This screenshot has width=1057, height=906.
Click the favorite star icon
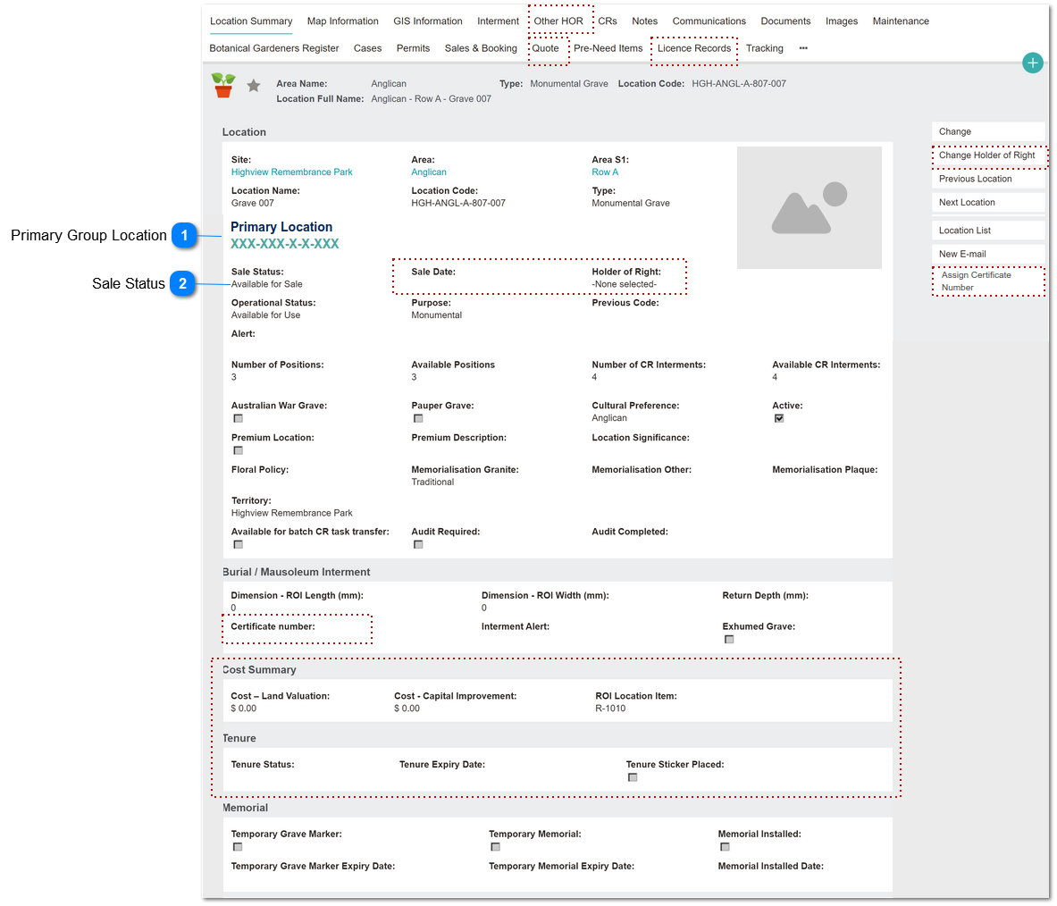coord(254,86)
